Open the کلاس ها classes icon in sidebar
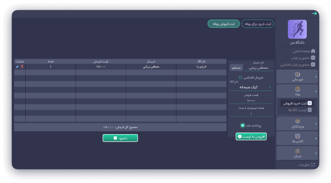The image size is (331, 183). (298, 136)
